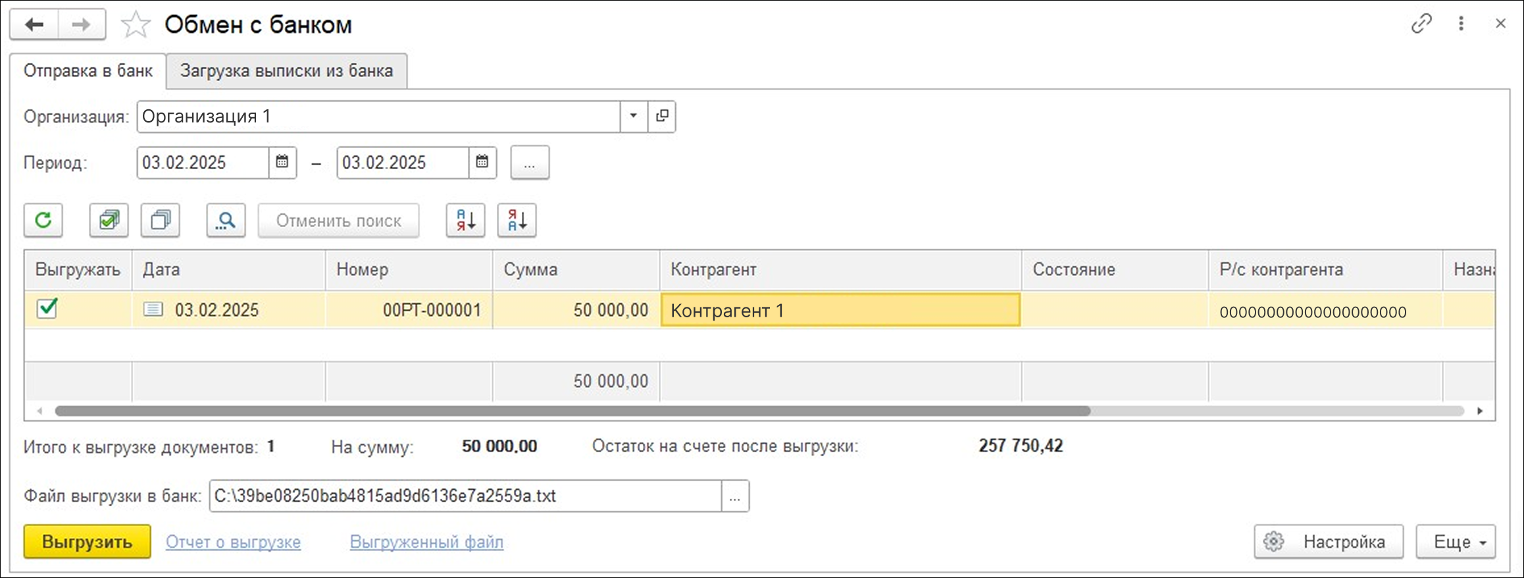Sort the list descending
Viewport: 1524px width, 578px height.
click(x=517, y=220)
